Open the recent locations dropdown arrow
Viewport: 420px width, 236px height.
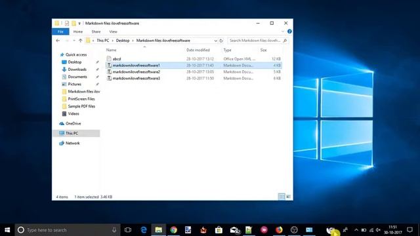click(x=74, y=41)
